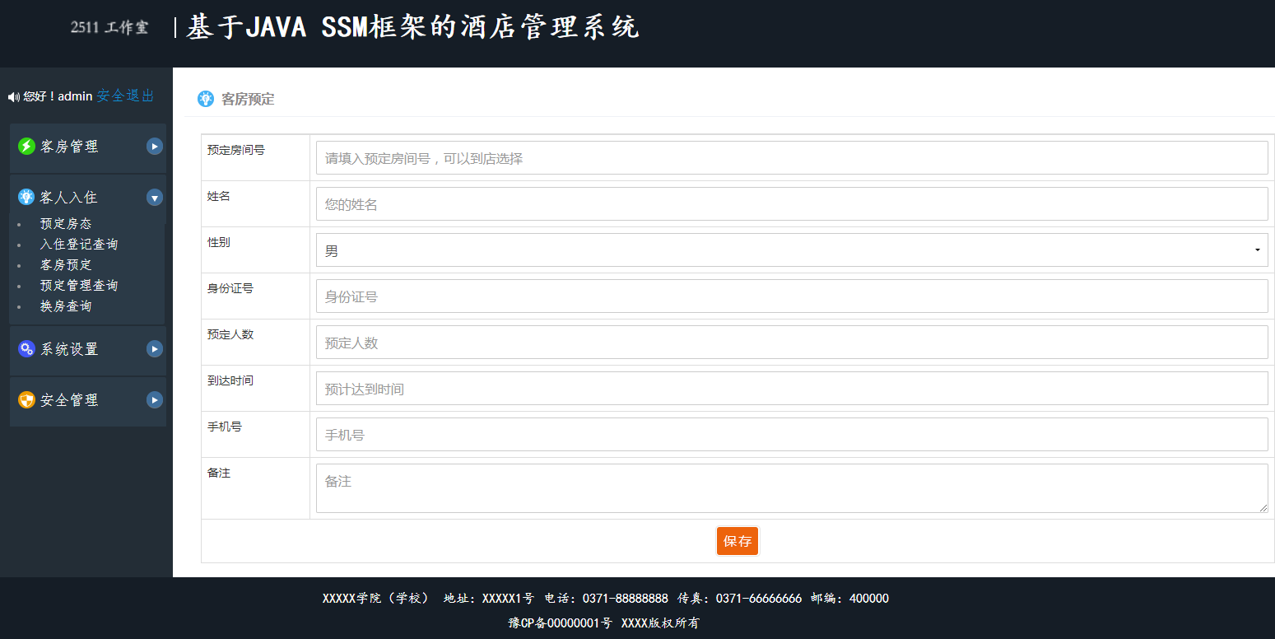Screen dimensions: 1275x639
Task: Click the 备注 textarea resize handle
Action: [1263, 508]
